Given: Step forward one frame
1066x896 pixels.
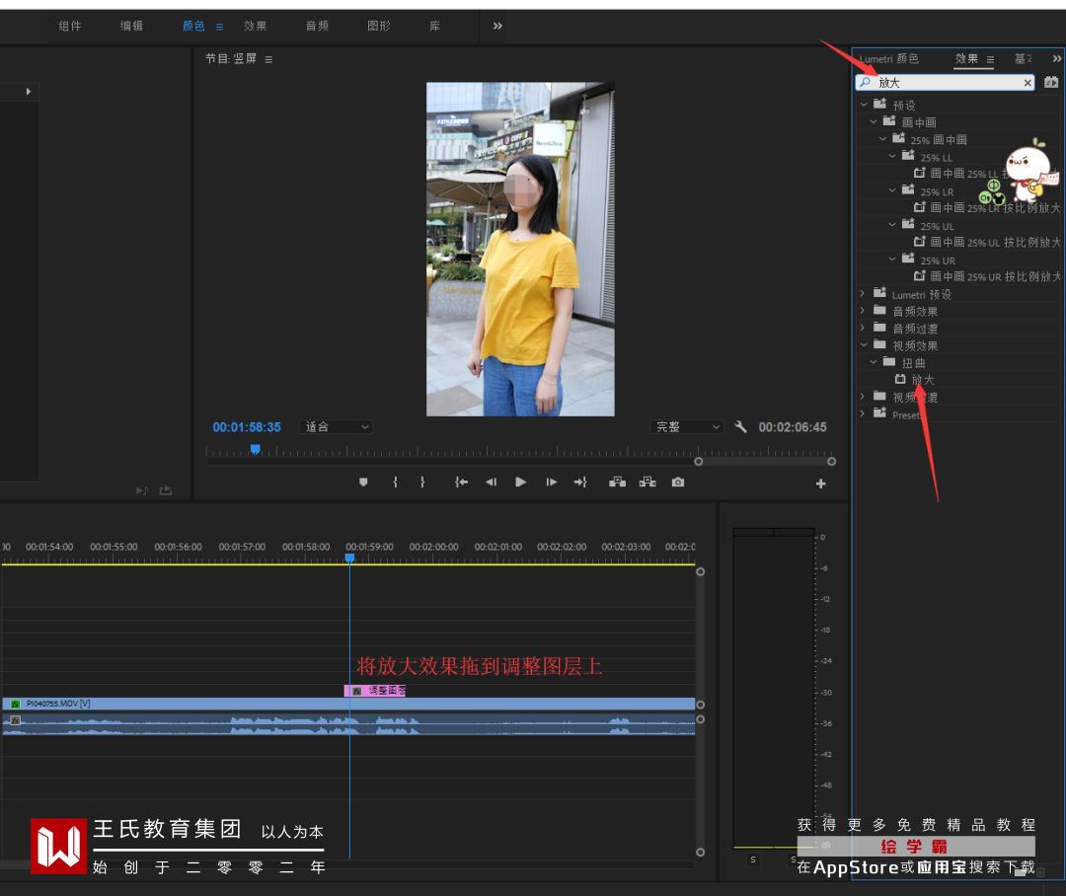Looking at the screenshot, I should (551, 483).
